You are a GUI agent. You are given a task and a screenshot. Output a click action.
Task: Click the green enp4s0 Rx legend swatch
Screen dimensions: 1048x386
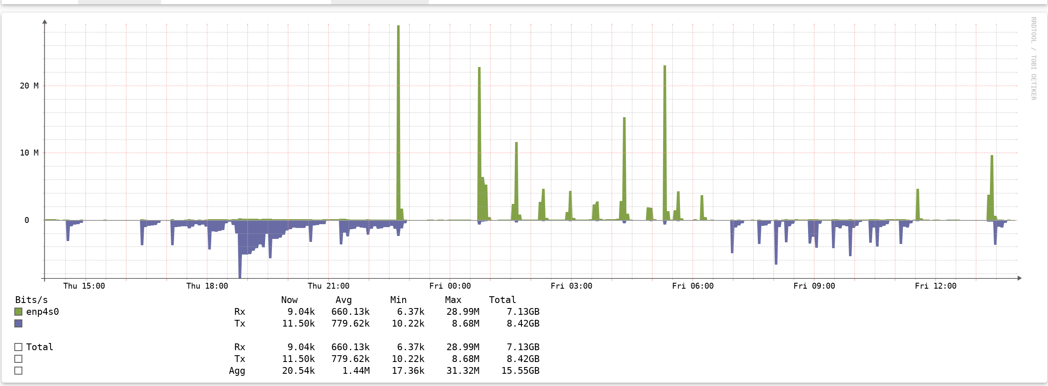click(18, 312)
